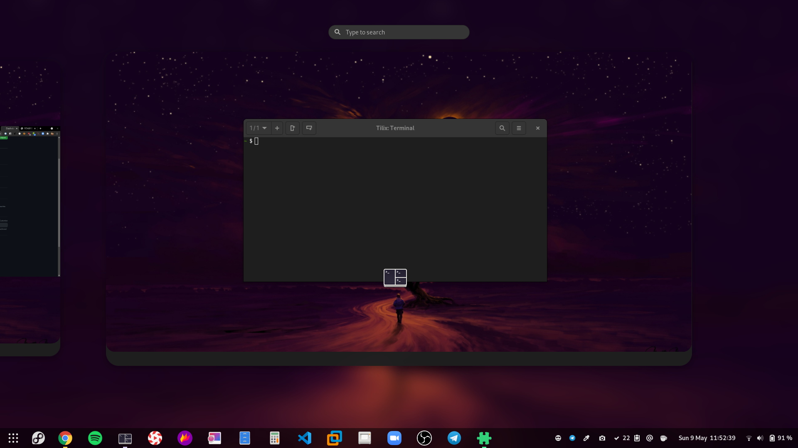This screenshot has width=798, height=448.
Task: Focus the Type to search field
Action: 399,32
